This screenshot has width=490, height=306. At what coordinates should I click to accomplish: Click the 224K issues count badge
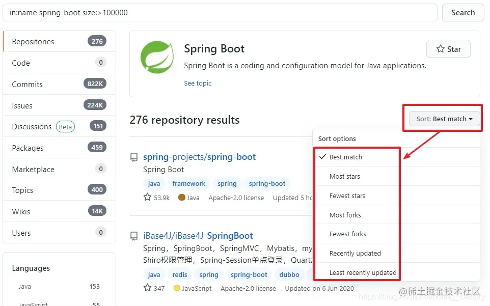pyautogui.click(x=95, y=105)
